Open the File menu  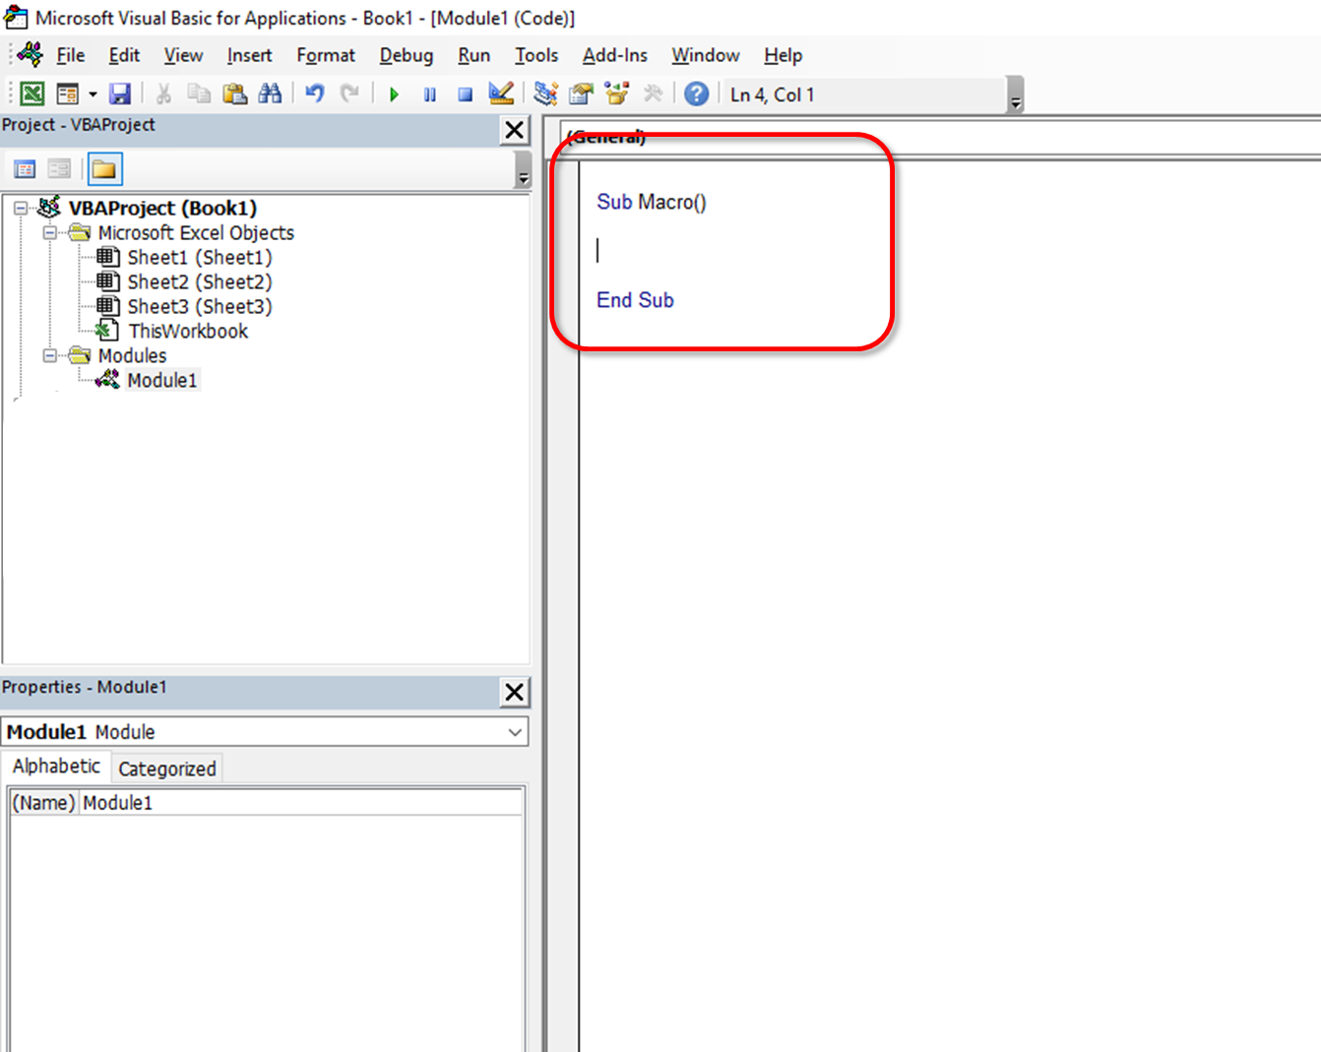click(71, 56)
